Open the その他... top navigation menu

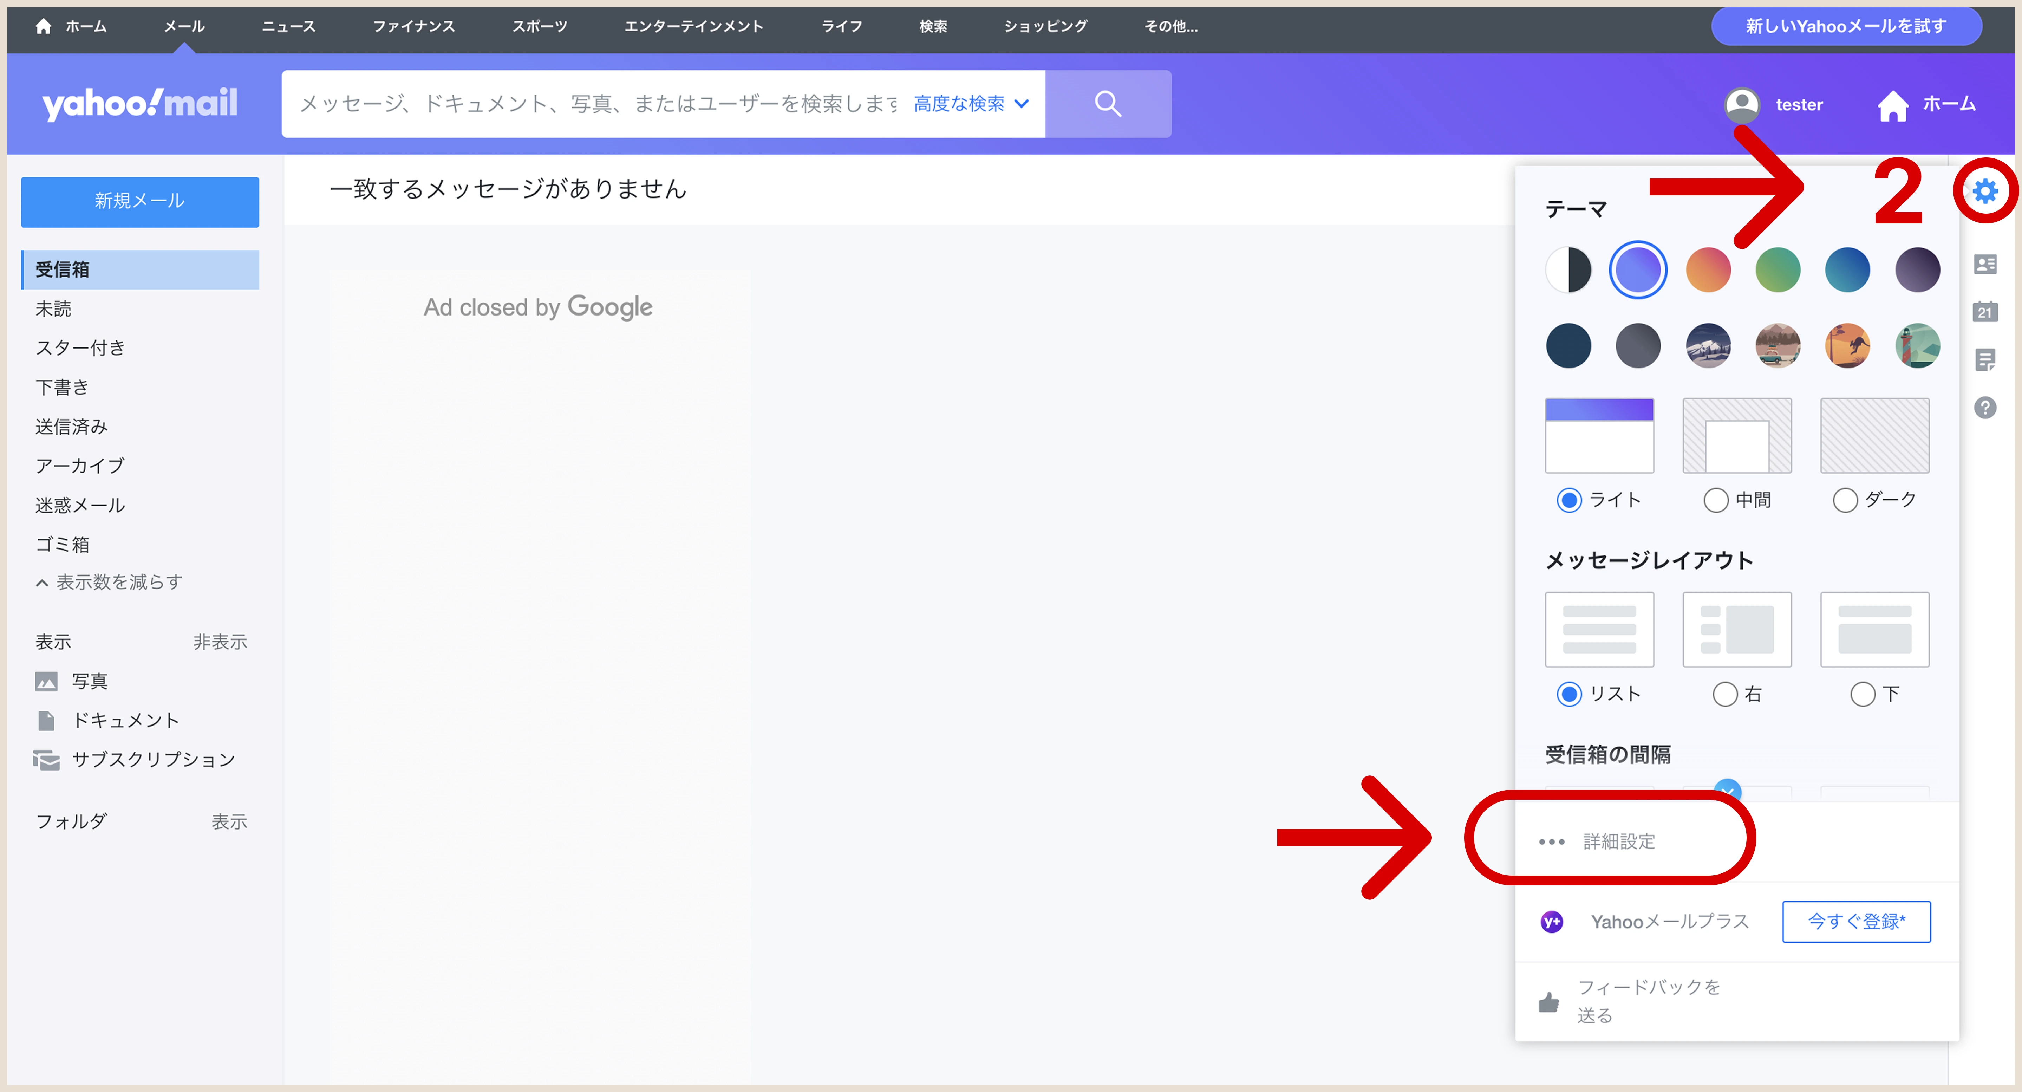tap(1170, 26)
